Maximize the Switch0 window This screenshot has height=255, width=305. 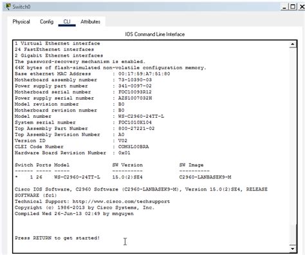293,7
